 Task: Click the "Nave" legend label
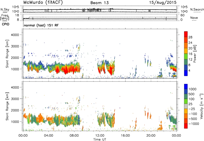[194, 18]
